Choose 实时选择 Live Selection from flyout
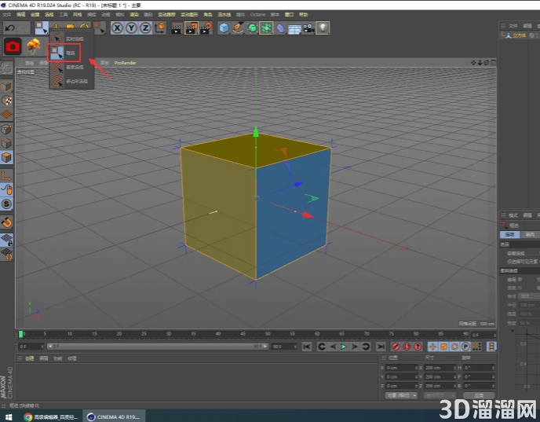 point(71,39)
